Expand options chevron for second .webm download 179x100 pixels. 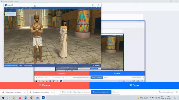[52, 92]
